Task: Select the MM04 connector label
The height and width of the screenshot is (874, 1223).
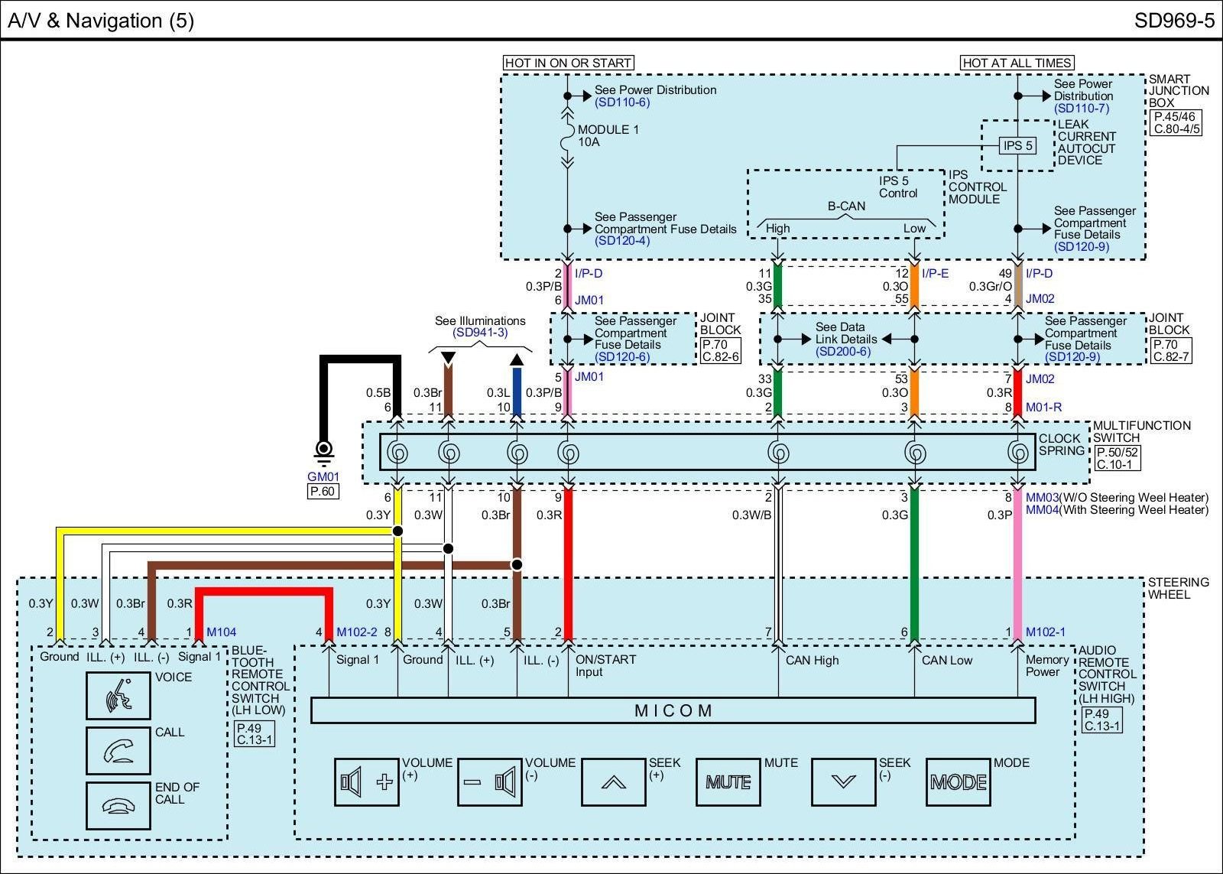Action: pyautogui.click(x=1041, y=510)
